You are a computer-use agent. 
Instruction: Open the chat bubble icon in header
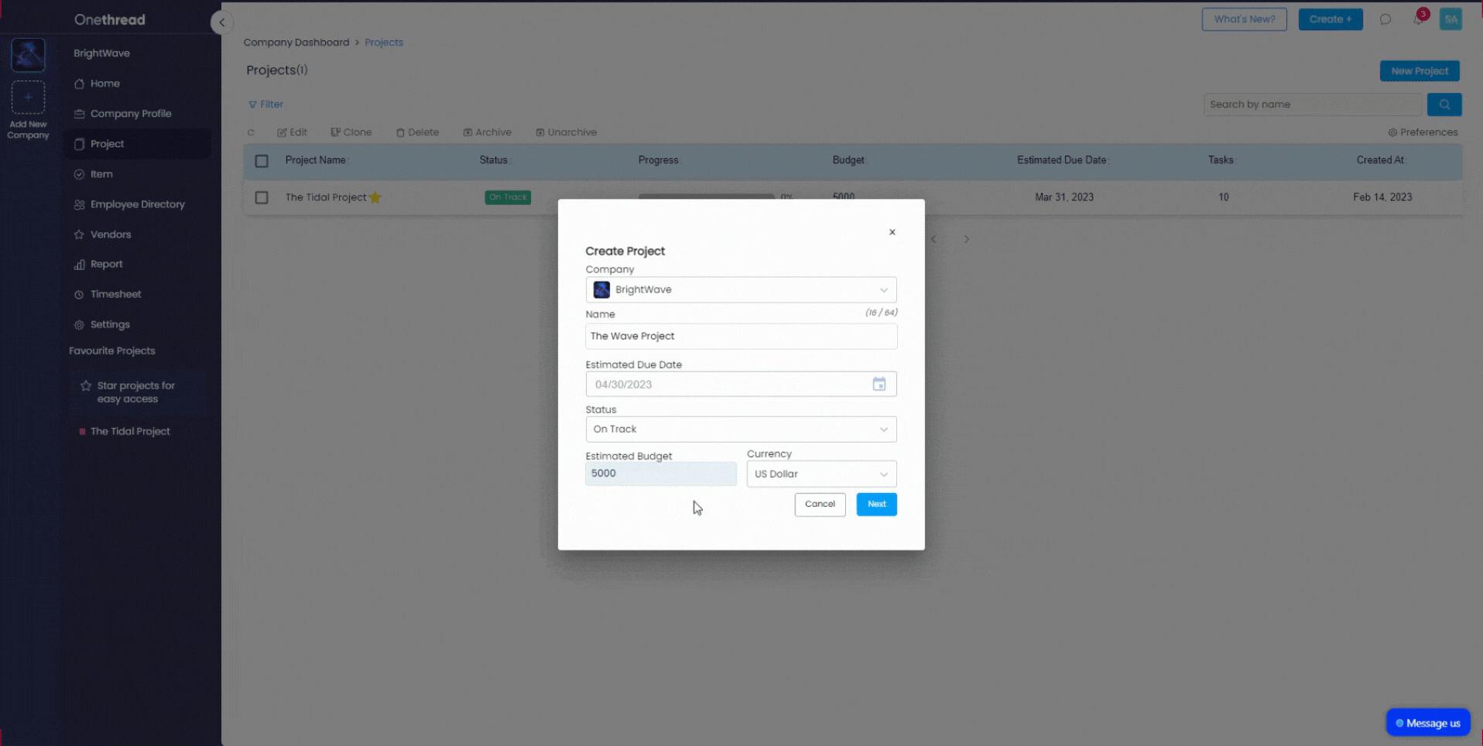pos(1385,19)
